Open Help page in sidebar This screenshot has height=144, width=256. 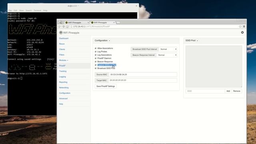click(61, 104)
